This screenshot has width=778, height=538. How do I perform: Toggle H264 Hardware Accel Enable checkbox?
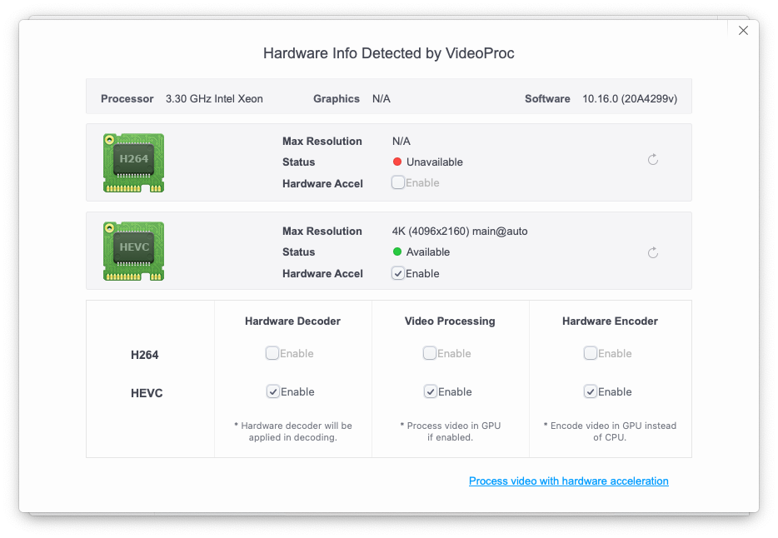[398, 182]
